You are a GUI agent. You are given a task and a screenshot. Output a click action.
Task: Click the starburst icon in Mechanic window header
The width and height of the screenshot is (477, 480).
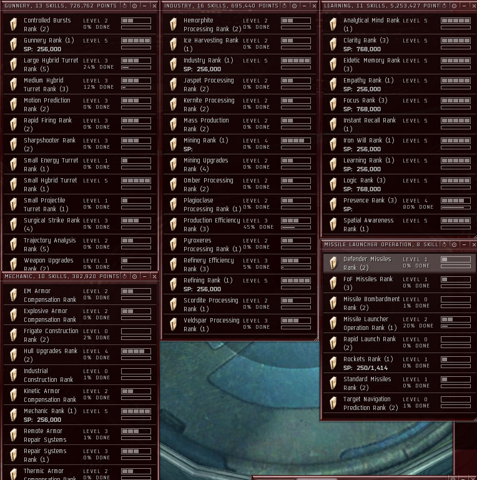click(x=125, y=276)
